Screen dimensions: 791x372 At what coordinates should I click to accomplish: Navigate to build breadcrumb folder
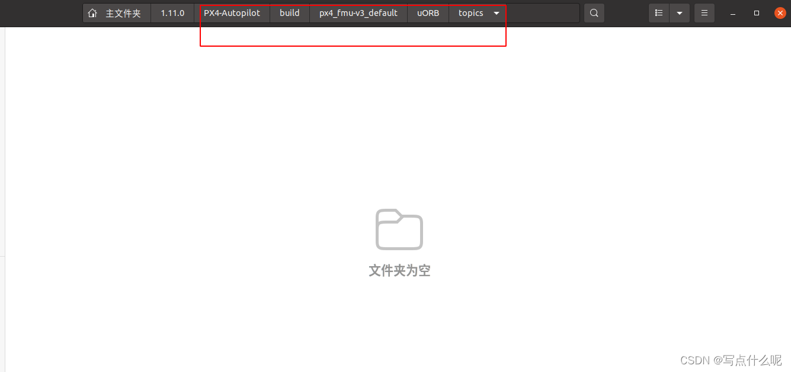[x=290, y=13]
